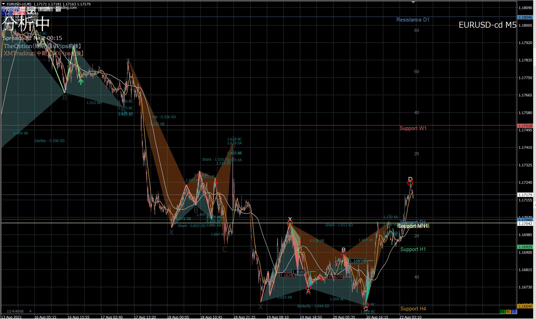Click the plus sign next to 日本時間
Viewport: 536px width, 319px height.
(30, 311)
